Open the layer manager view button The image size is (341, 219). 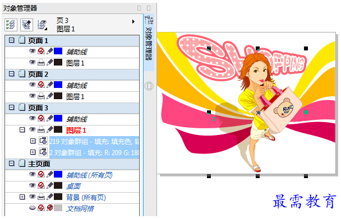pos(42,25)
